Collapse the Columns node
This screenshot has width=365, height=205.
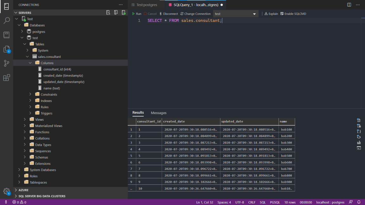(30, 63)
